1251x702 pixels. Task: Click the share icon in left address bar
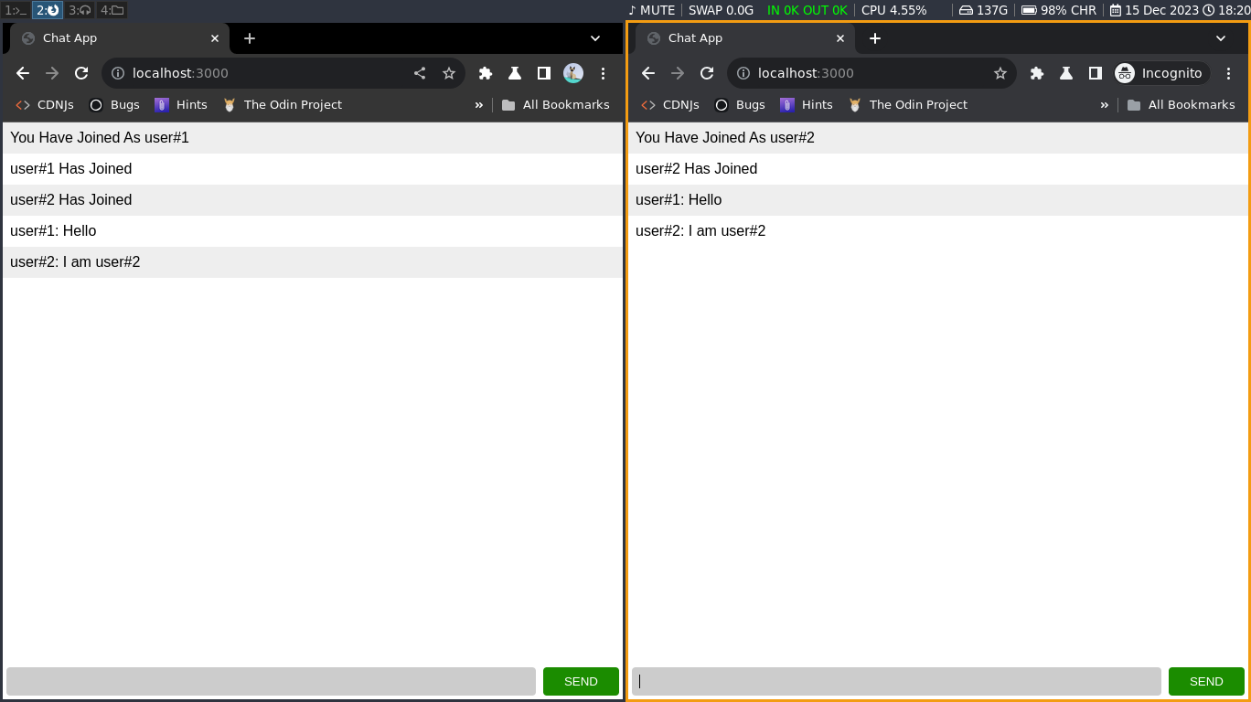(x=420, y=73)
